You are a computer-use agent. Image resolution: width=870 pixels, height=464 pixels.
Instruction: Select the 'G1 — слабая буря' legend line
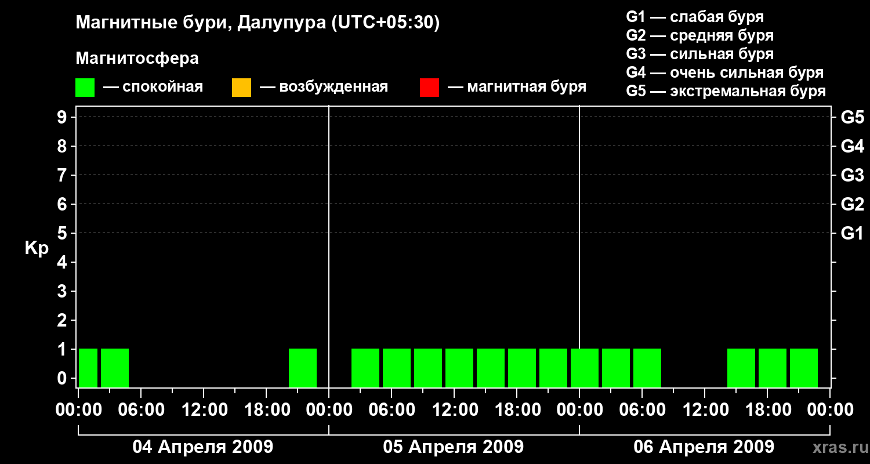tap(695, 17)
